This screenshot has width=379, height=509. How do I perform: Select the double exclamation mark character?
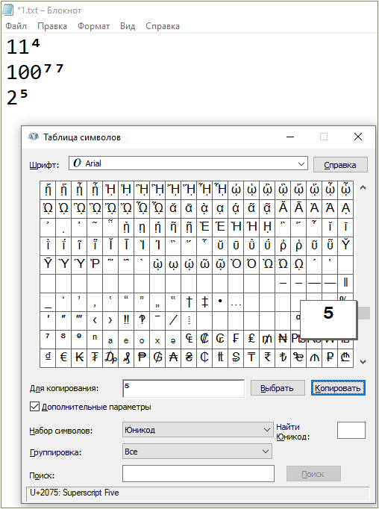coord(126,320)
